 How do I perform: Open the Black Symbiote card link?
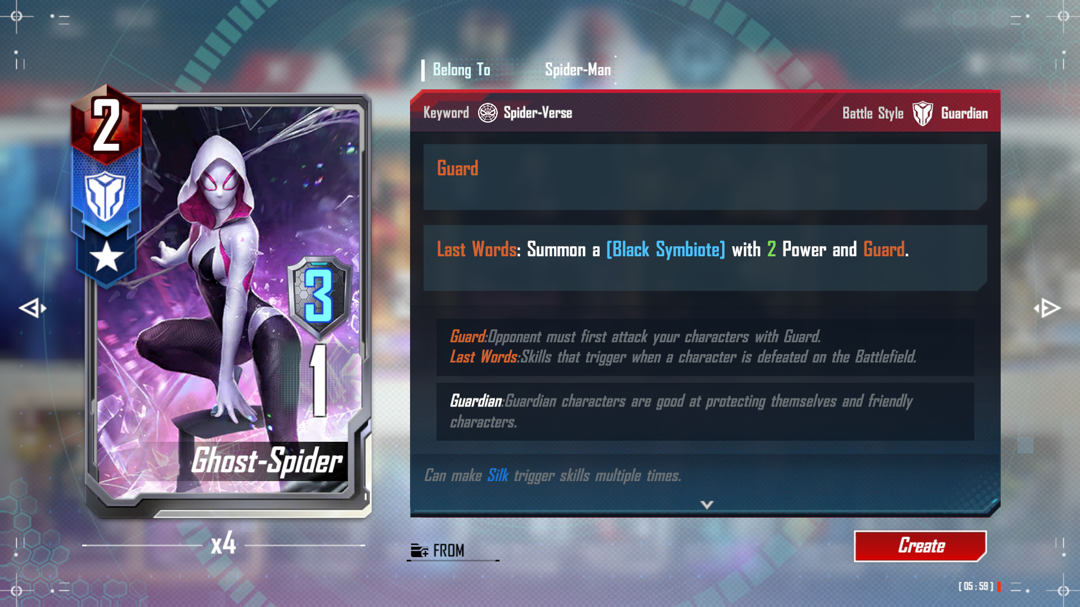[665, 249]
